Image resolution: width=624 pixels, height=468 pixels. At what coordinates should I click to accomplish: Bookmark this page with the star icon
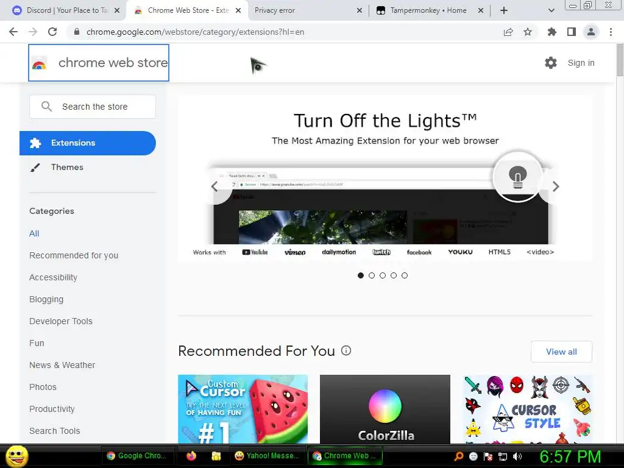(528, 32)
